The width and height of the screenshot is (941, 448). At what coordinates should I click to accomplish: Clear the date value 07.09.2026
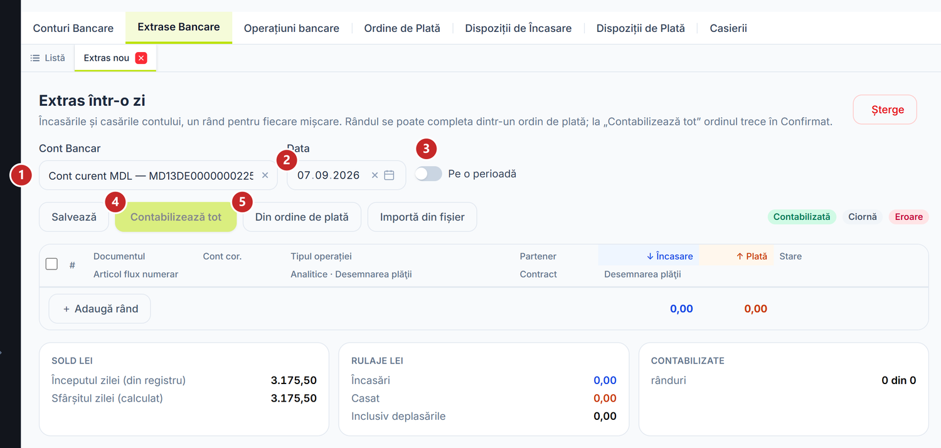tap(375, 175)
